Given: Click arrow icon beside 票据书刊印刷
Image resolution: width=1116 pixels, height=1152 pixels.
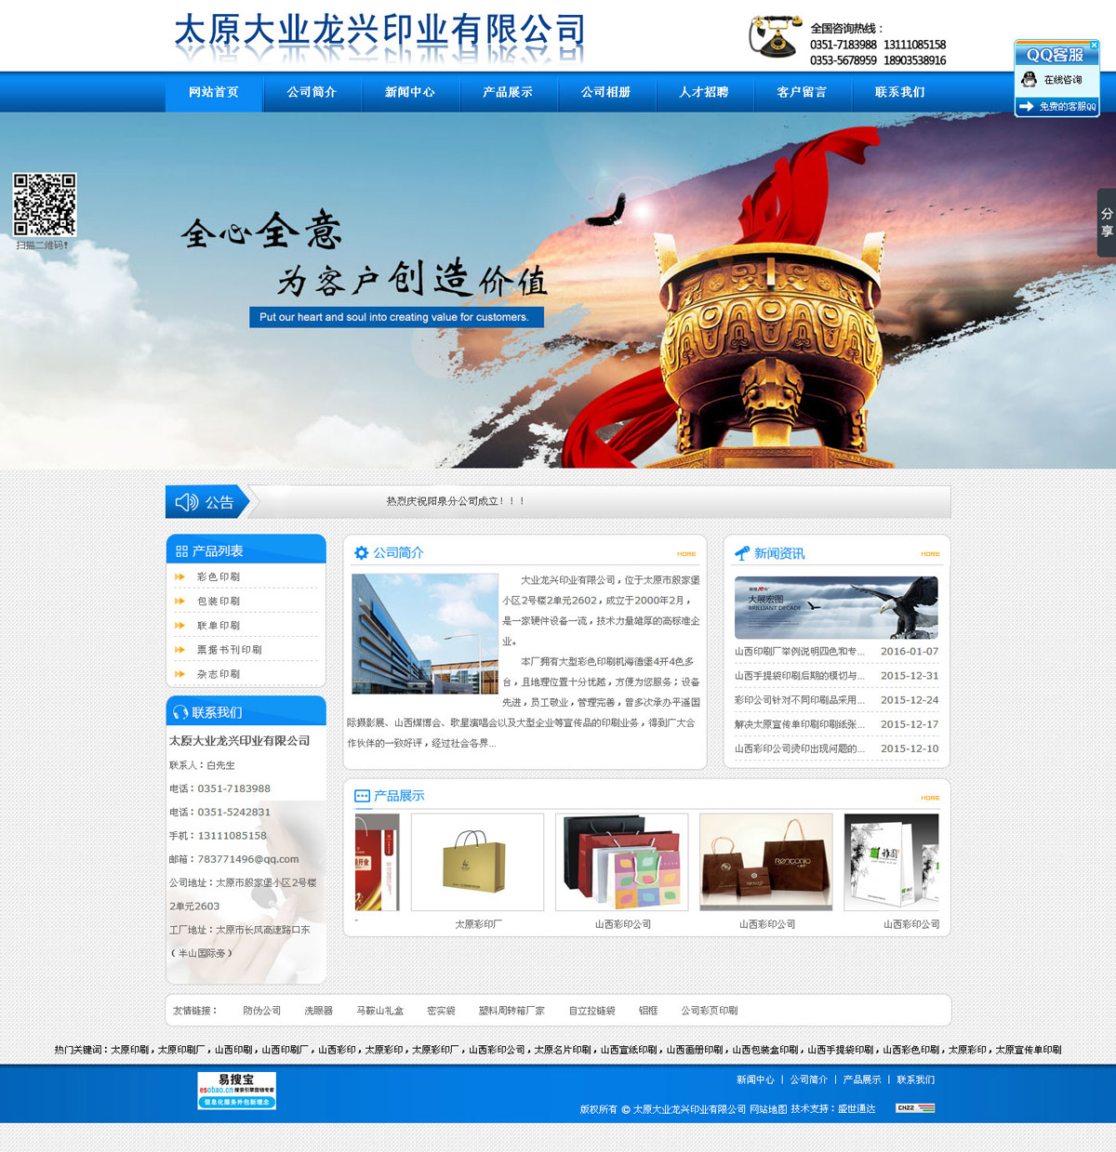Looking at the screenshot, I should click(x=179, y=650).
